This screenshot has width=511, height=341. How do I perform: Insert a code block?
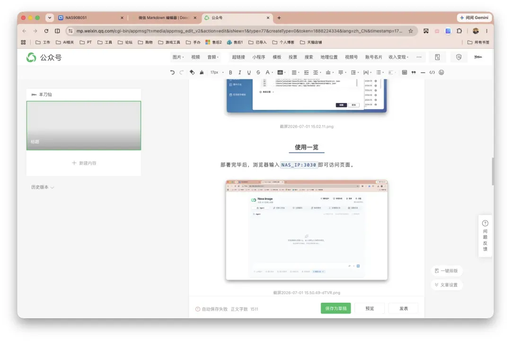point(432,73)
